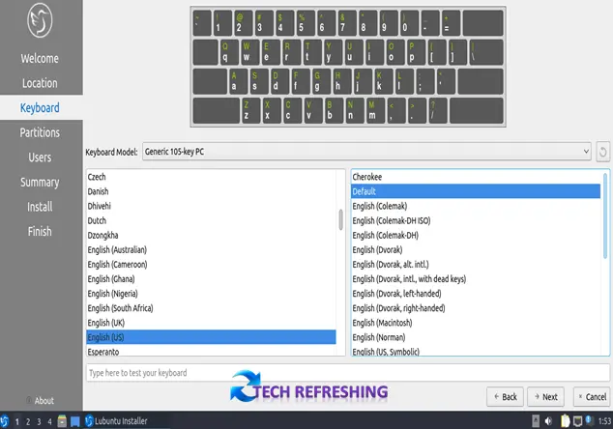Image resolution: width=613 pixels, height=429 pixels.
Task: Select Danish layout
Action: pyautogui.click(x=211, y=191)
